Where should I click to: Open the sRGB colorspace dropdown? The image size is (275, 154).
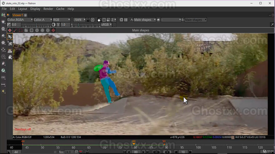point(106,25)
